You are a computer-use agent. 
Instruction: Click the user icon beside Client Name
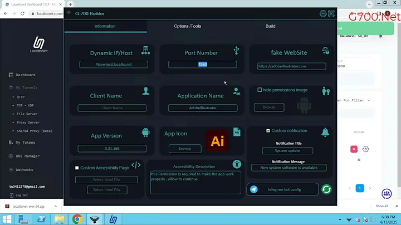click(146, 91)
